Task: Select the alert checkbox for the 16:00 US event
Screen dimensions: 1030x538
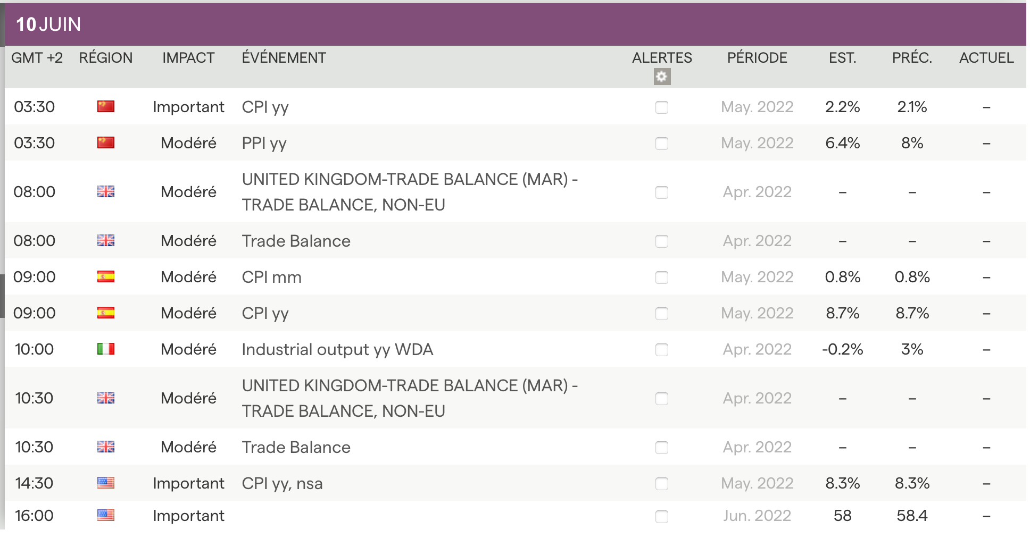Action: click(662, 516)
